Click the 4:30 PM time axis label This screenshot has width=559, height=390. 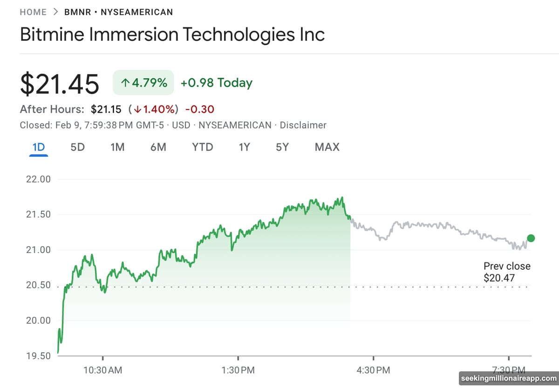coord(373,370)
